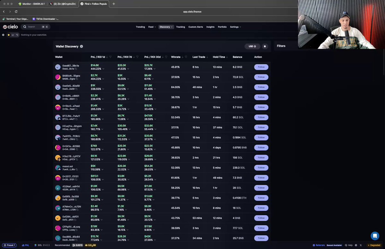Copy the 0xed...9c1e wallet address
This screenshot has height=249, width=385.
tap(76, 69)
